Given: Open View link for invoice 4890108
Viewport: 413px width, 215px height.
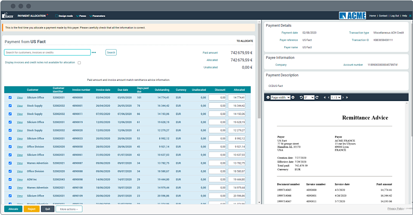Looking at the screenshot, I should [x=20, y=187].
